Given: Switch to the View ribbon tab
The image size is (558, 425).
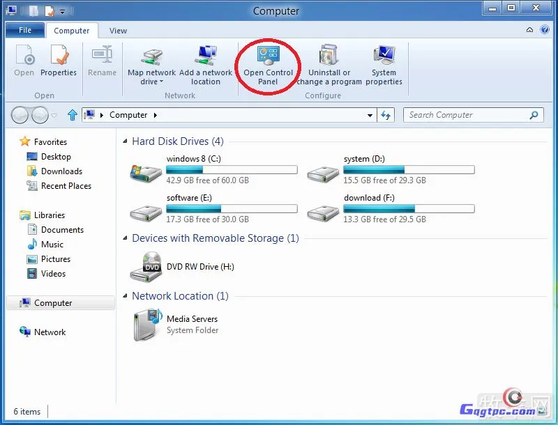Looking at the screenshot, I should pyautogui.click(x=118, y=31).
